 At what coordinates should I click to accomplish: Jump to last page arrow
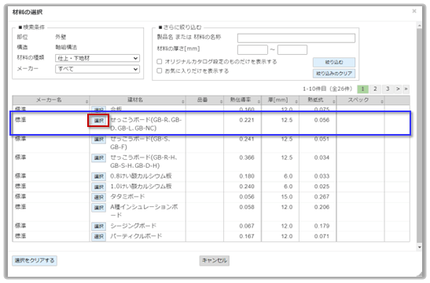[406, 89]
